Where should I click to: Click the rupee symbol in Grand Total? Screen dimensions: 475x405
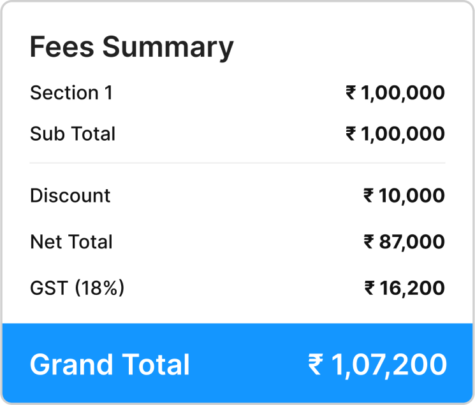coord(316,365)
